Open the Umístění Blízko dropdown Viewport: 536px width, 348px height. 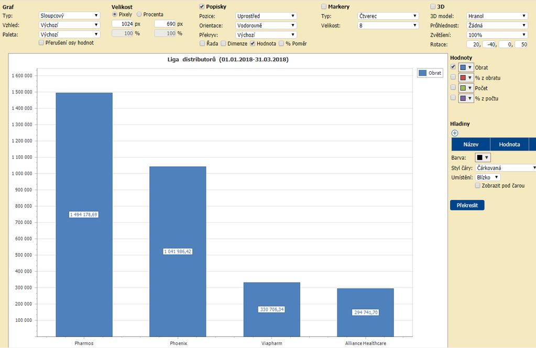(x=488, y=177)
